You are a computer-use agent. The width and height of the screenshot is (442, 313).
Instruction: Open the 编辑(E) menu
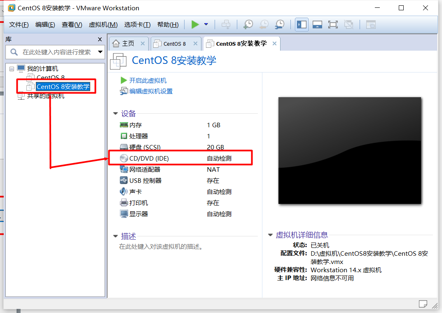(x=45, y=25)
